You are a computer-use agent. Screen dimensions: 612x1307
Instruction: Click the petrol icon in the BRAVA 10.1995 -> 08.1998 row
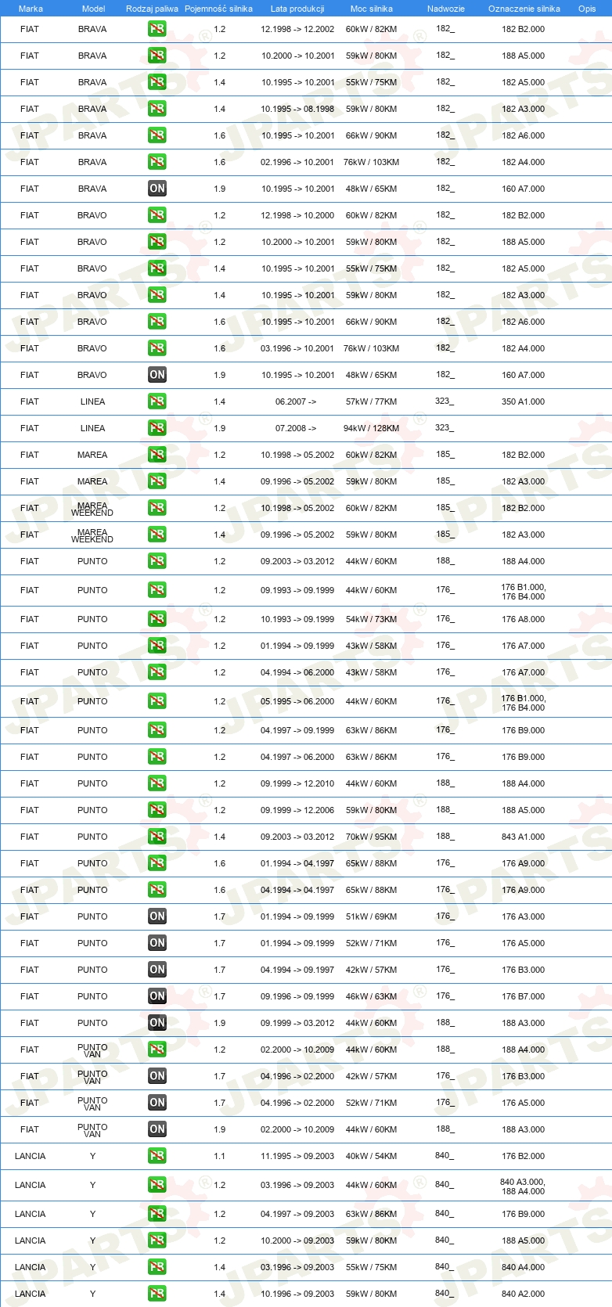(157, 109)
